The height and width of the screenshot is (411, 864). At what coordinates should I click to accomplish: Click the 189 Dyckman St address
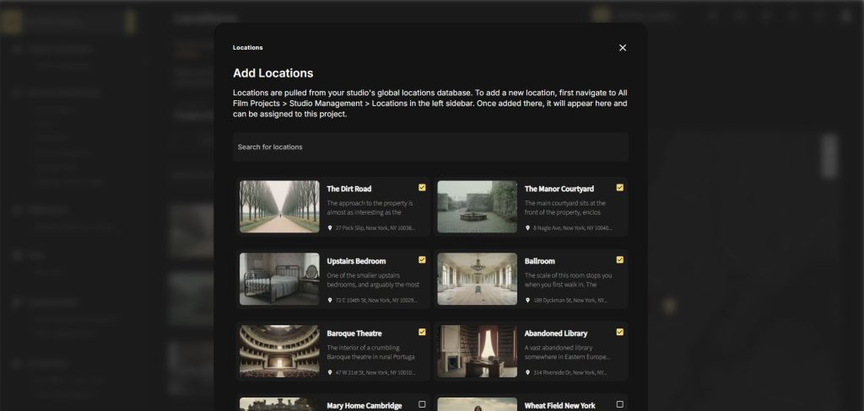[x=570, y=301]
